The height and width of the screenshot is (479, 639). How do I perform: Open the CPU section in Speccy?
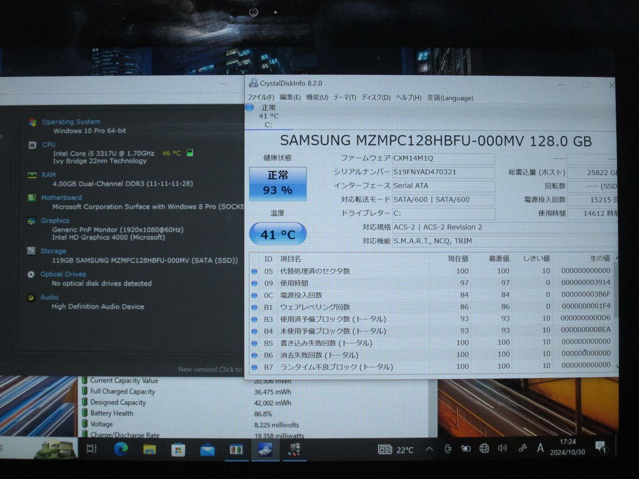click(x=49, y=144)
